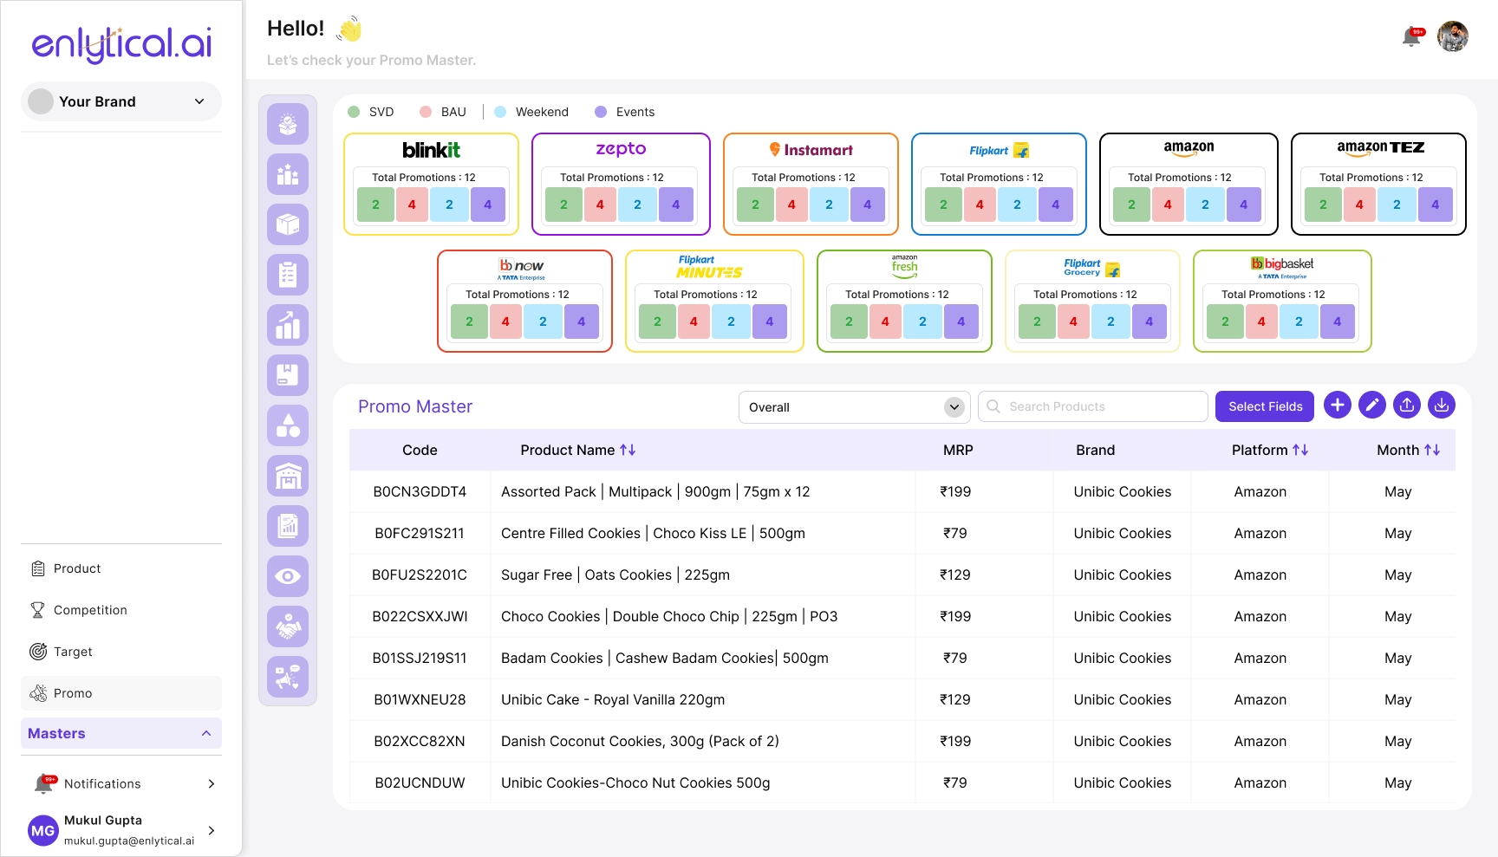Select the Flipkart Minutes platform card
Image resolution: width=1498 pixels, height=857 pixels.
pos(714,301)
